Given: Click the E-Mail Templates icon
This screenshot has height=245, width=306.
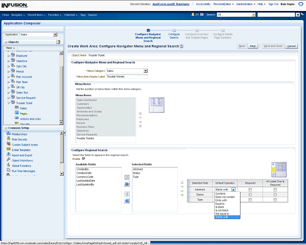Looking at the screenshot, I should pos(9,150).
